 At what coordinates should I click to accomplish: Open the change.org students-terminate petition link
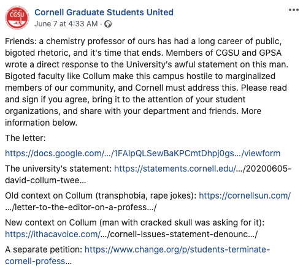click(x=177, y=249)
